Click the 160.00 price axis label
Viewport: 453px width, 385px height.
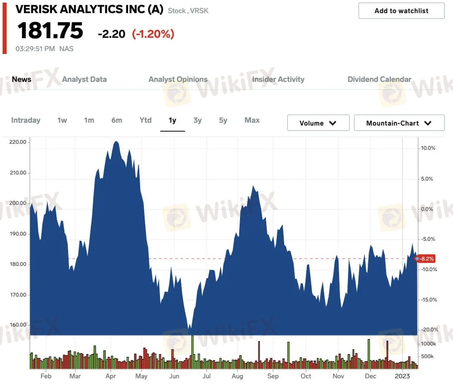click(18, 325)
